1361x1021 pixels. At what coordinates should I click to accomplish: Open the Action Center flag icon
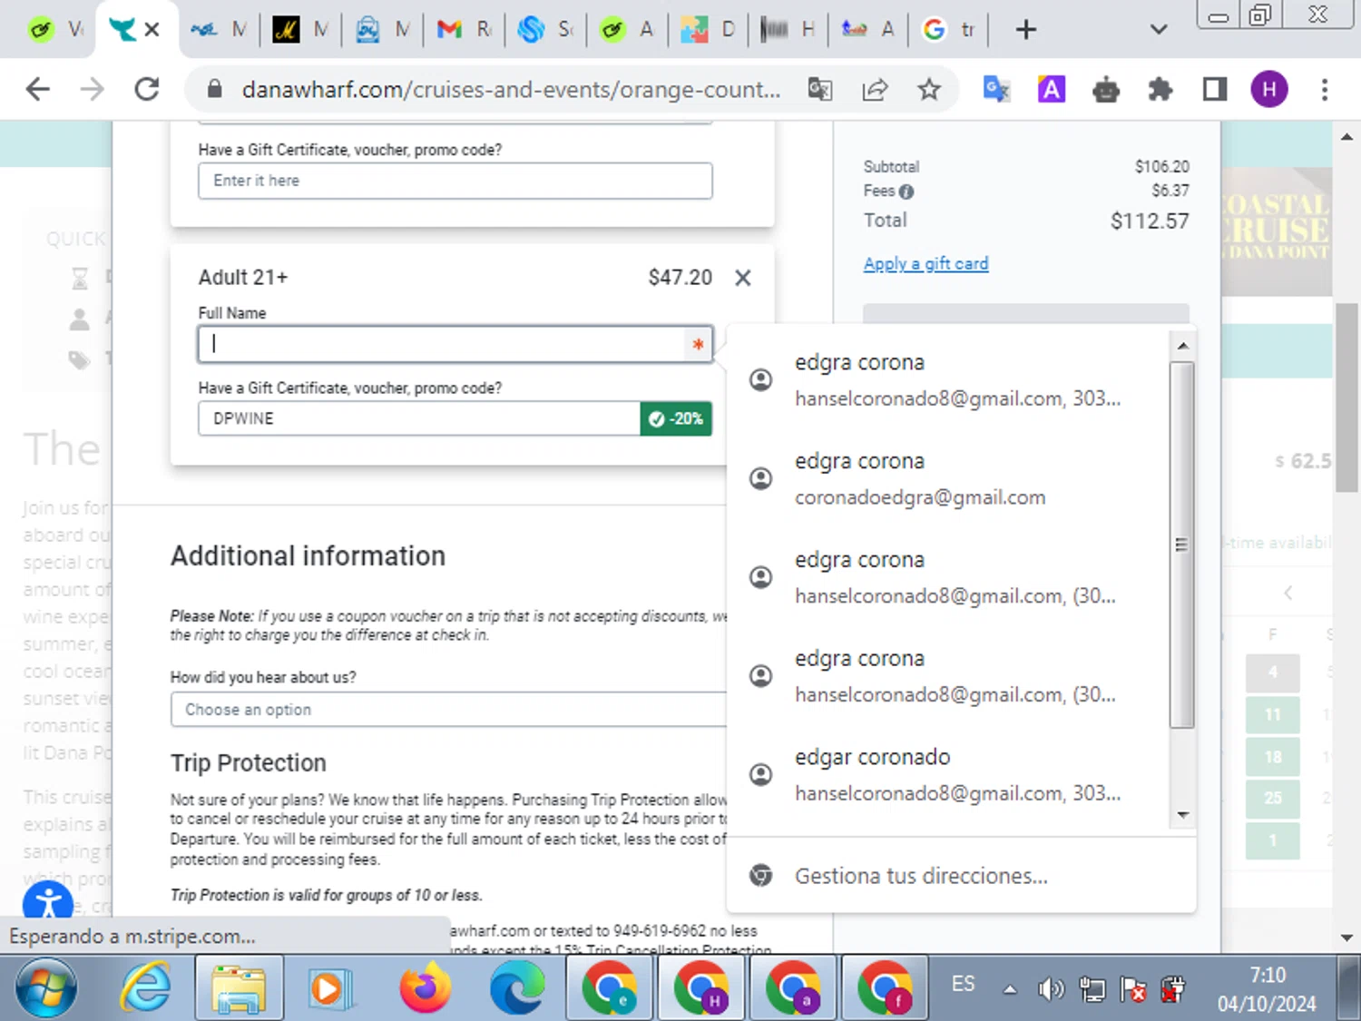(x=1131, y=988)
